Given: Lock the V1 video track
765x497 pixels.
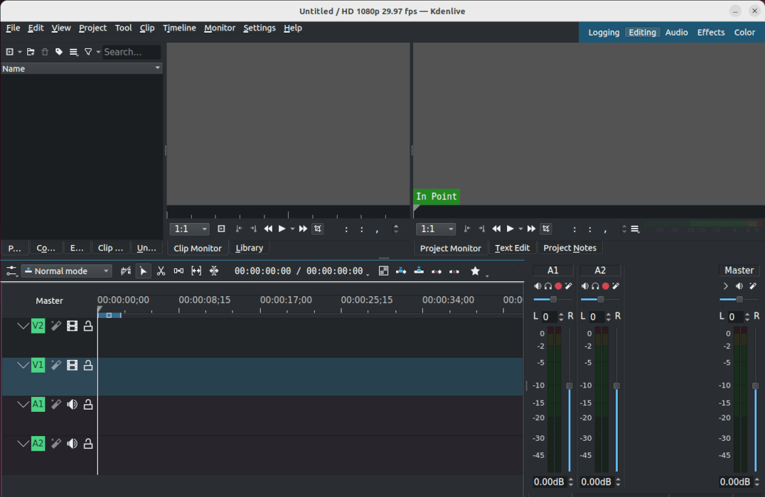Looking at the screenshot, I should 87,365.
